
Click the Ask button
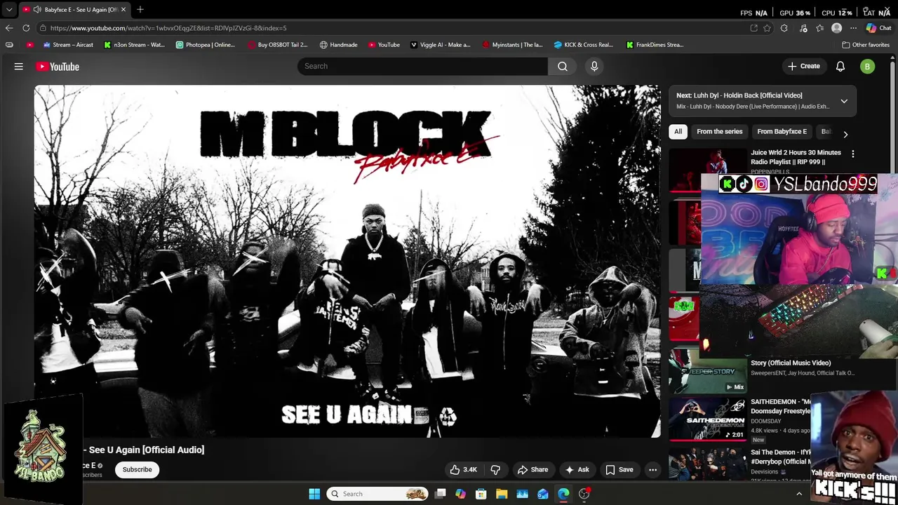click(x=577, y=470)
